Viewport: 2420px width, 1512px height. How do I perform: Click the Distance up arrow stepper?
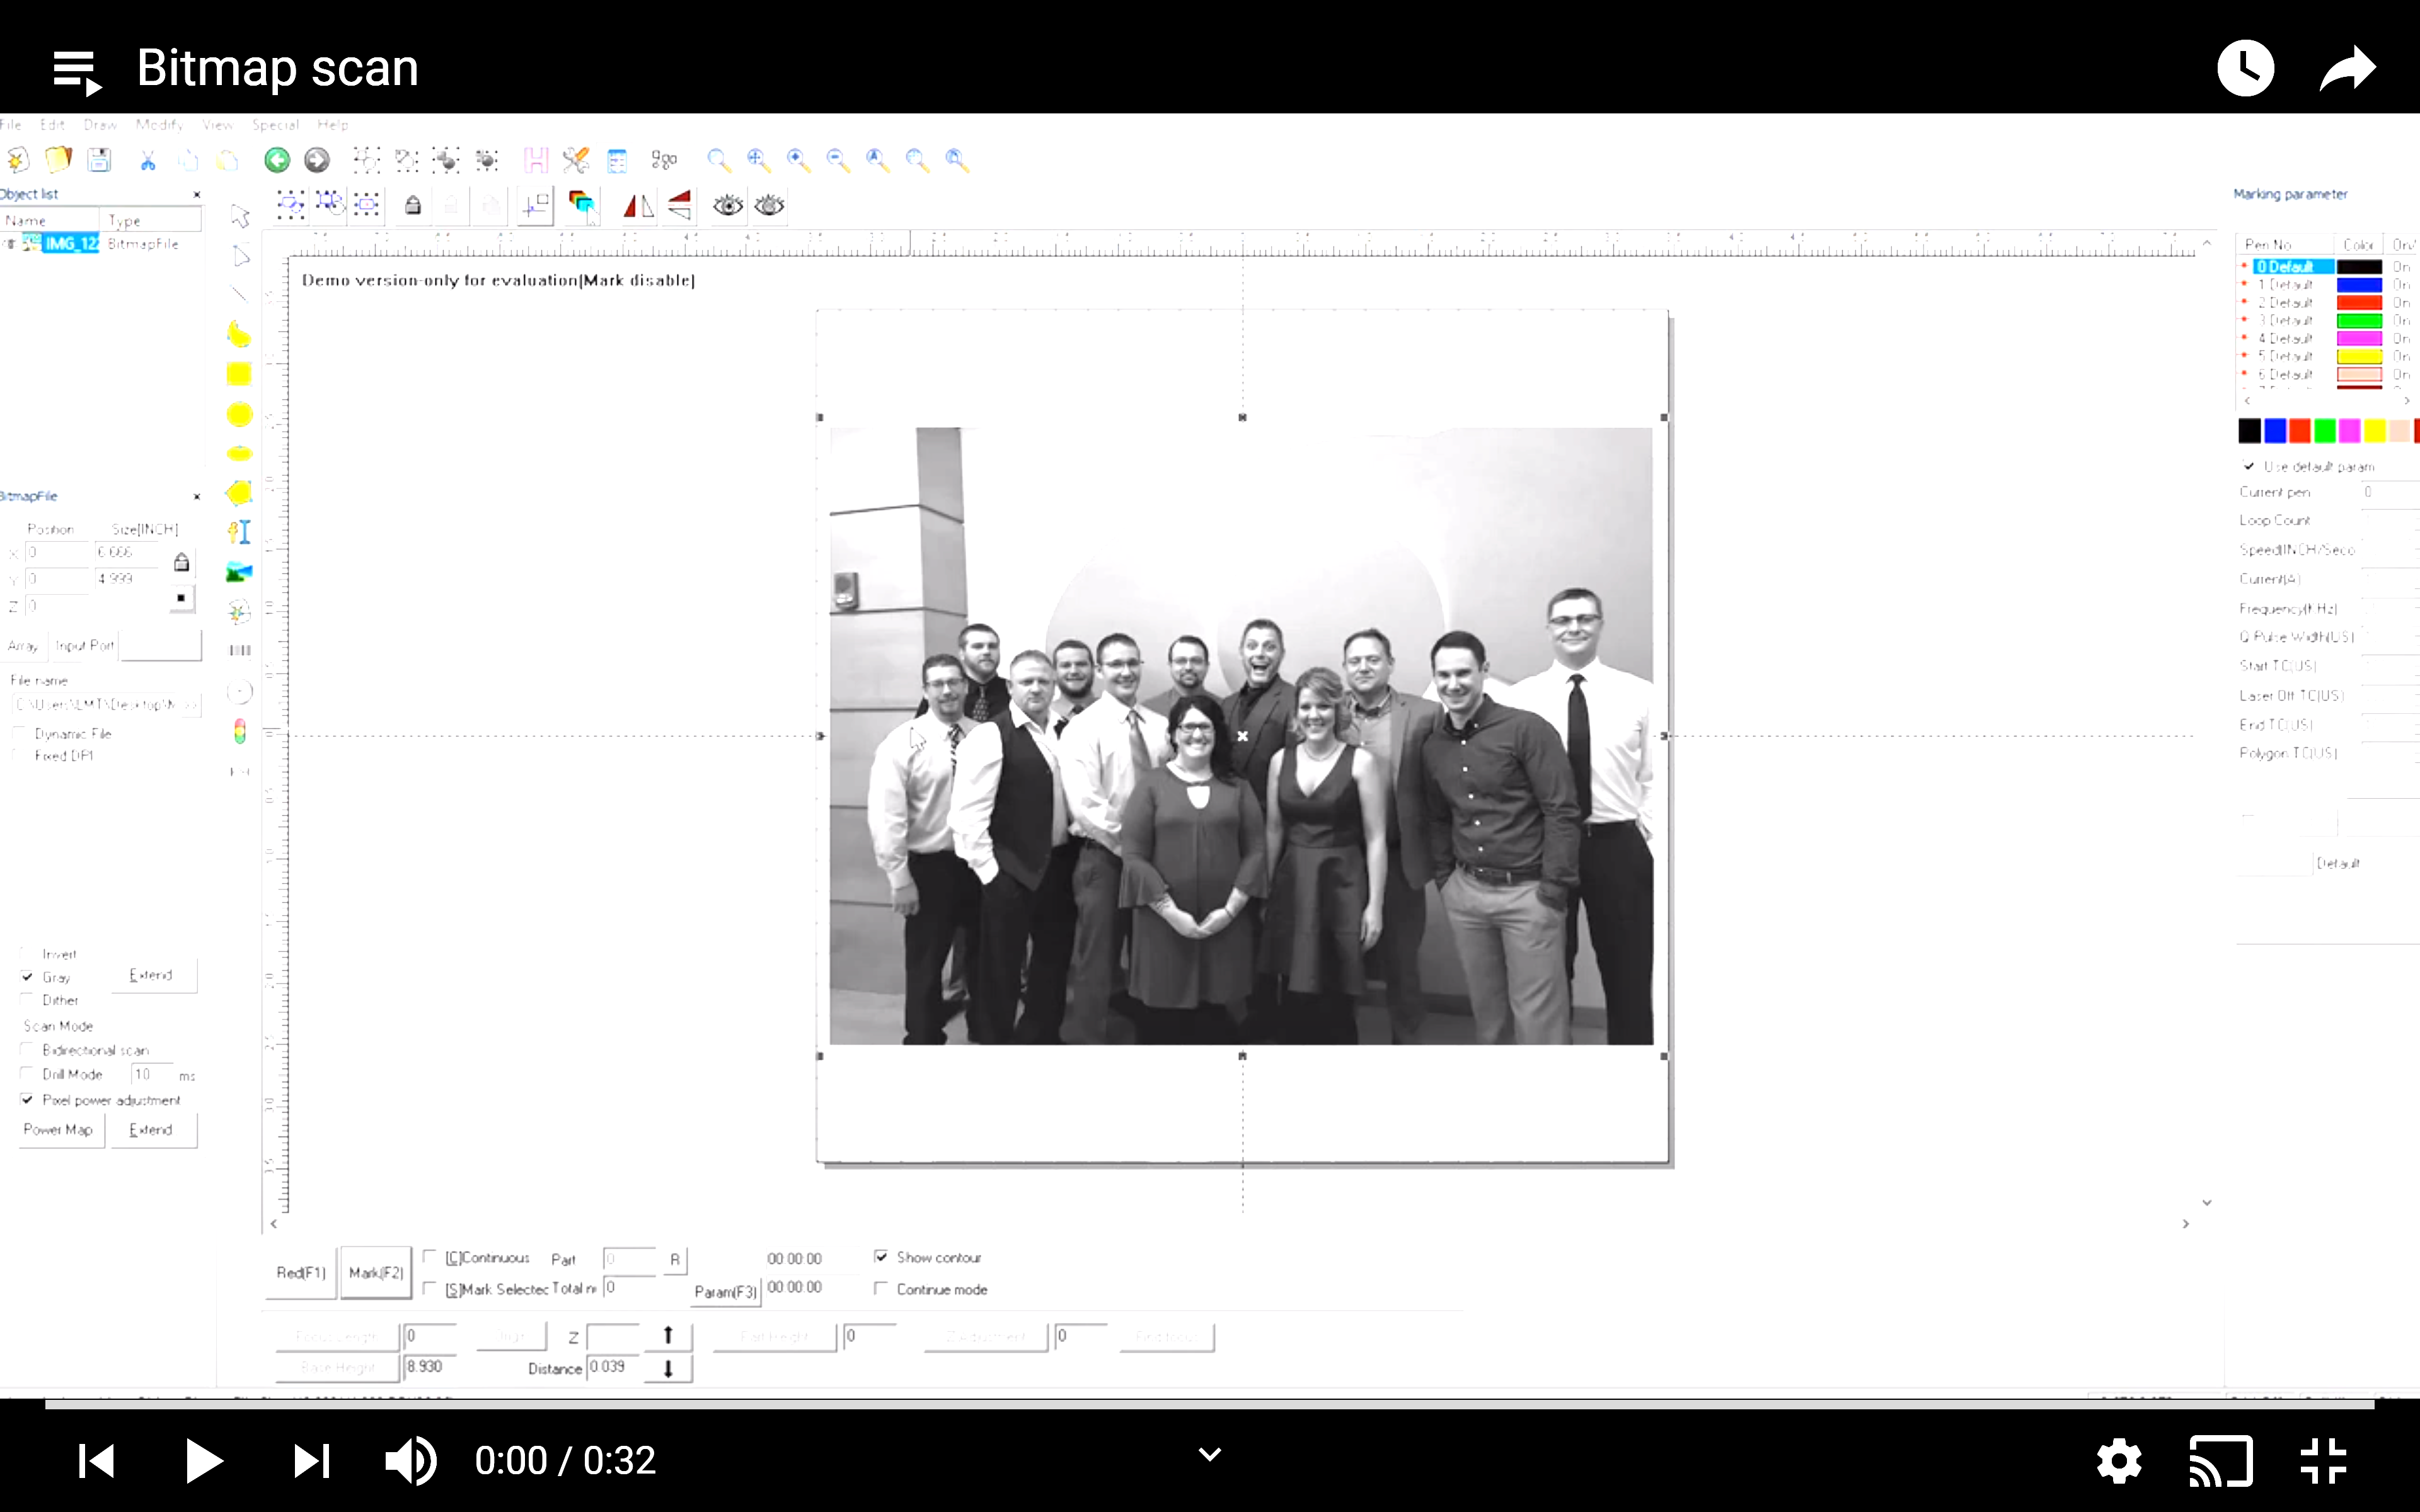tap(668, 1334)
